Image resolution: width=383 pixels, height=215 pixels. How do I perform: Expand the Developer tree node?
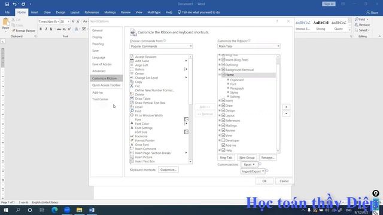point(220,140)
